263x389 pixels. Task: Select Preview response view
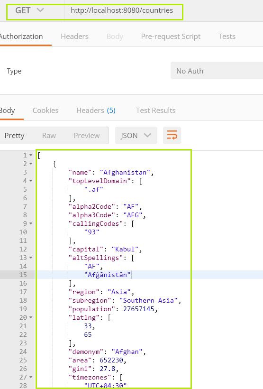[x=87, y=136]
